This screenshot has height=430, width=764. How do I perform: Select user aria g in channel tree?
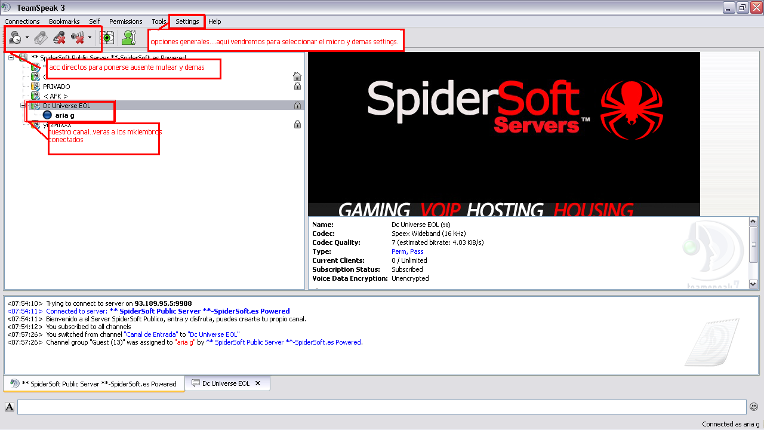pyautogui.click(x=64, y=115)
